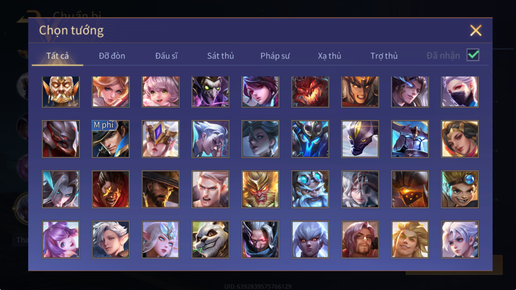The image size is (516, 290).
Task: Switch to the Đỡ đòn tab
Action: (112, 56)
